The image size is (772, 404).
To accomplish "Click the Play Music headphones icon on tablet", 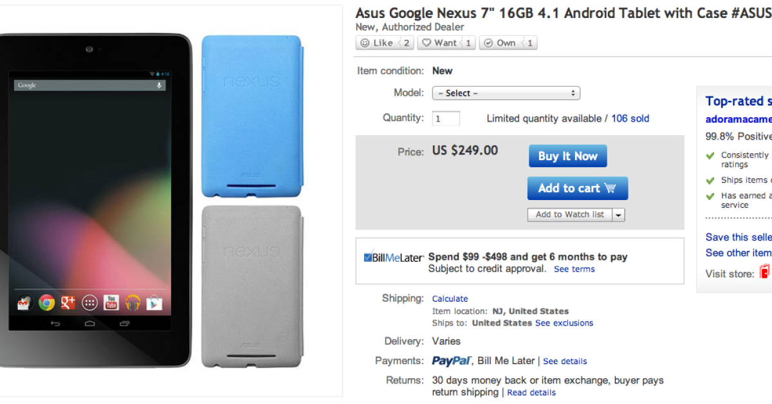I will click(133, 302).
